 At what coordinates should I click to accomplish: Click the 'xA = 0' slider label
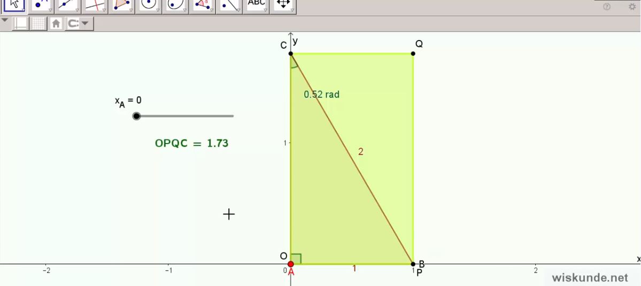[128, 101]
